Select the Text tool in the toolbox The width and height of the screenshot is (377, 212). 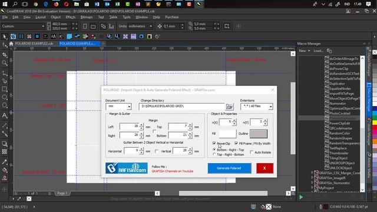pos(5,115)
